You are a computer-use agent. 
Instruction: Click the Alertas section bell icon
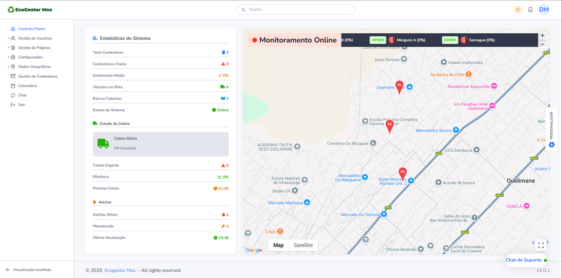click(94, 202)
